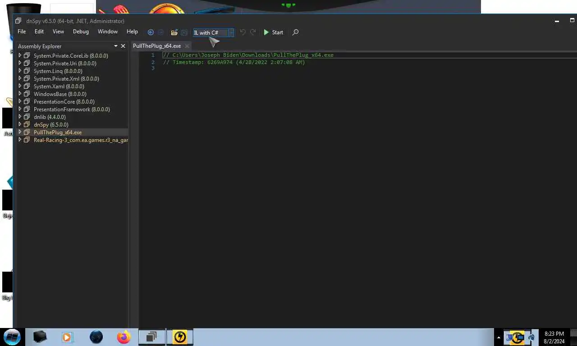The width and height of the screenshot is (577, 346).
Task: Open the Help menu
Action: click(x=132, y=32)
